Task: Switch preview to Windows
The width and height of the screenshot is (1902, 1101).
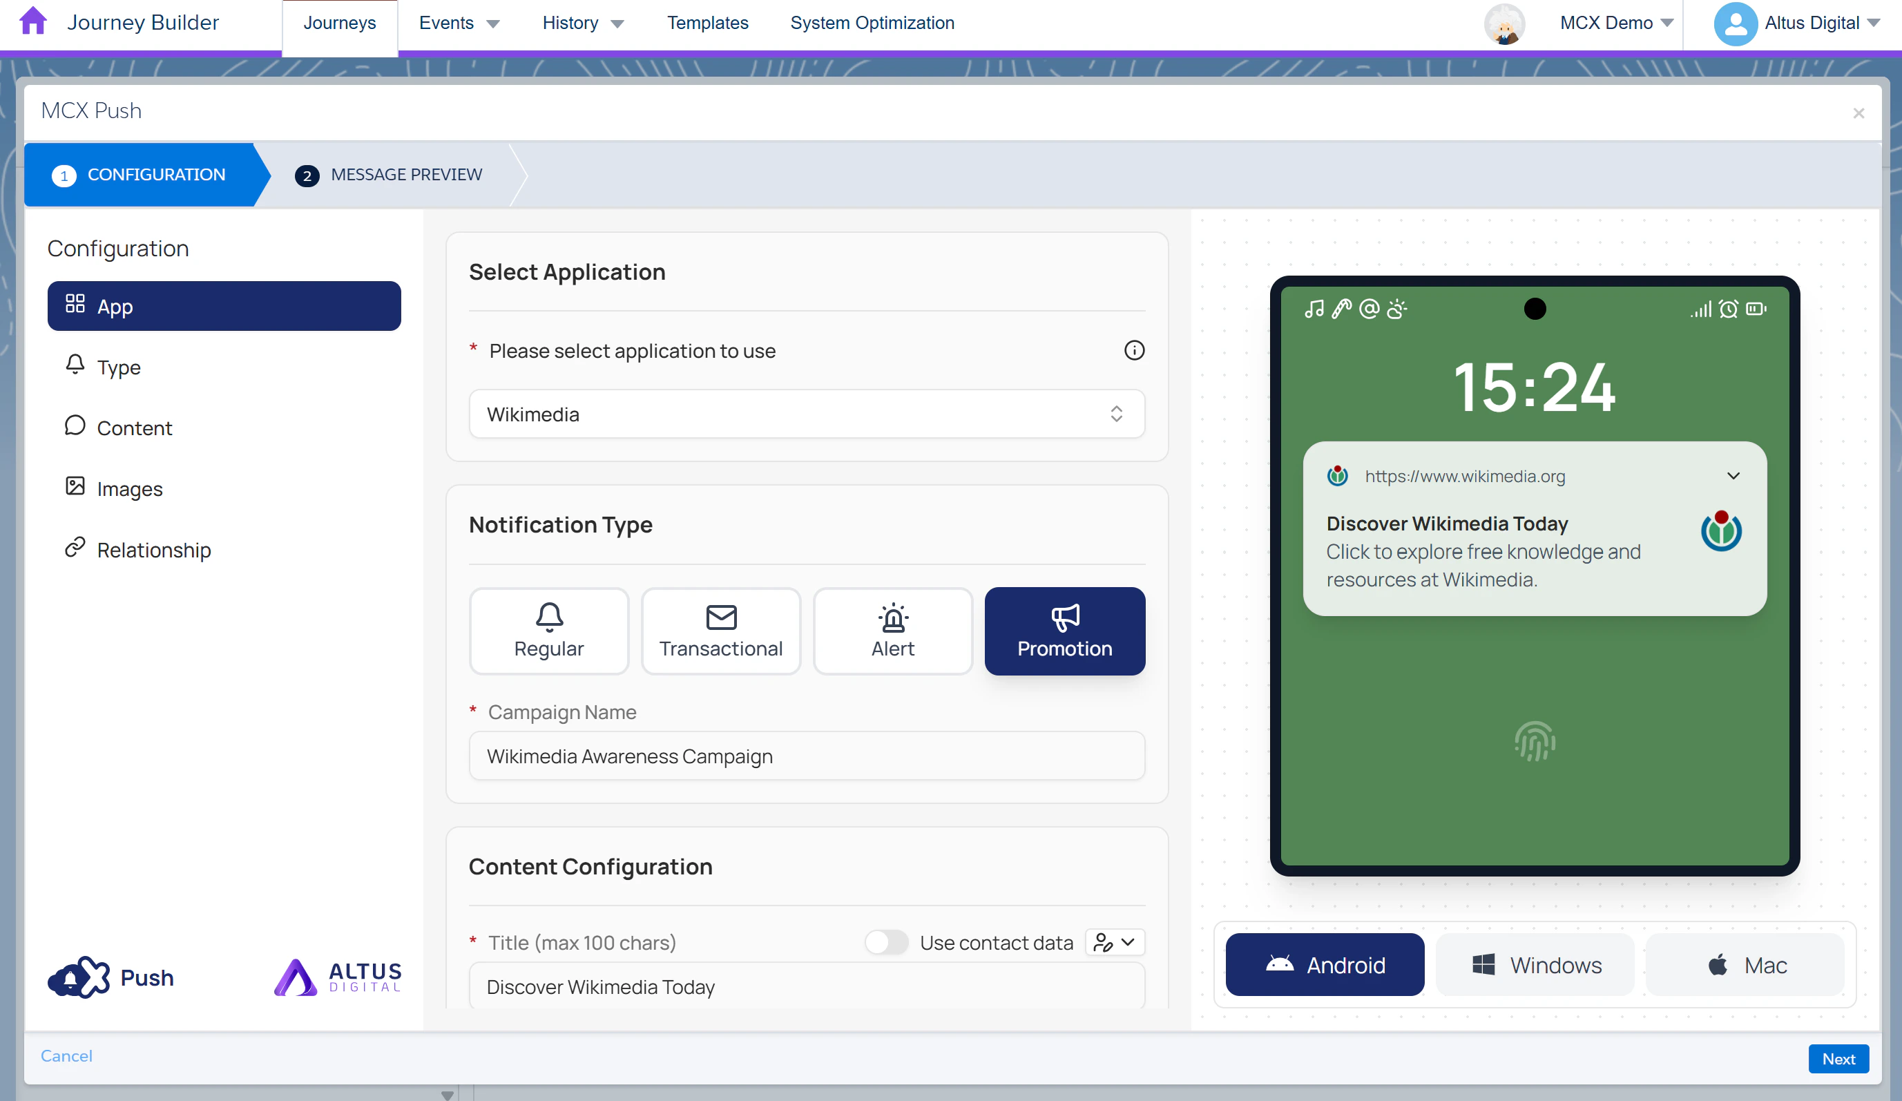Action: [x=1535, y=965]
